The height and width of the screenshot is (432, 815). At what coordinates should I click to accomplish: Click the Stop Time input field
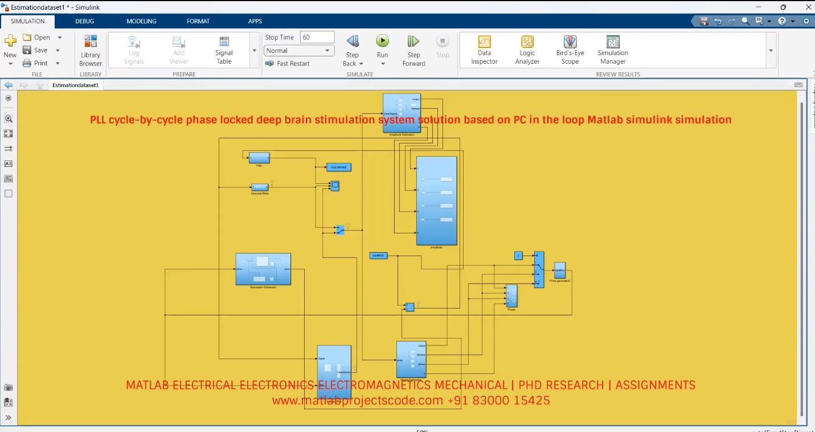[x=317, y=36]
